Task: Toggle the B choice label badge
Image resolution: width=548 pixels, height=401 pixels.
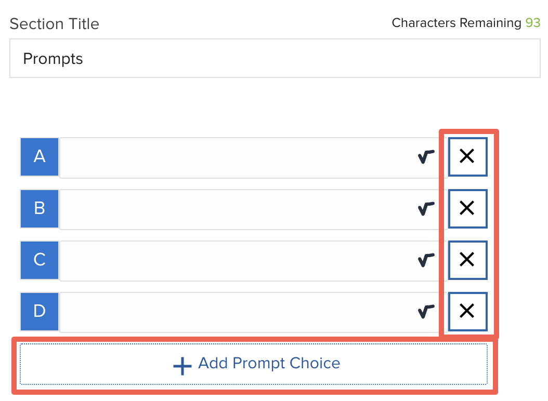Action: (x=39, y=208)
